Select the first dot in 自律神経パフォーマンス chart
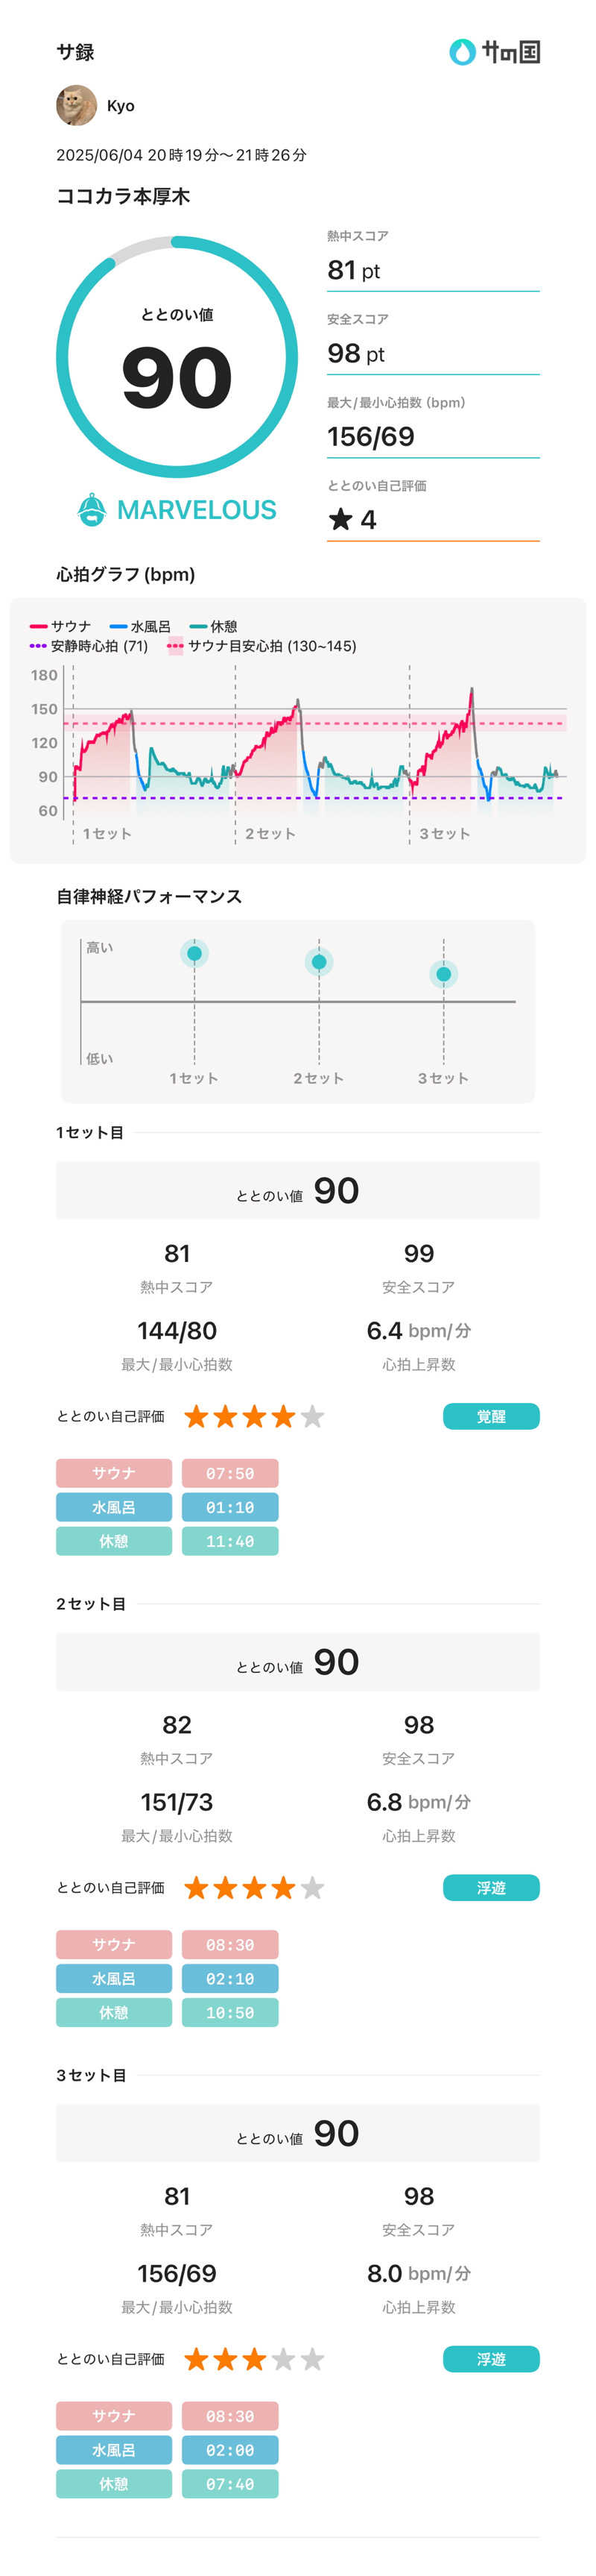The height and width of the screenshot is (2576, 596). [196, 953]
